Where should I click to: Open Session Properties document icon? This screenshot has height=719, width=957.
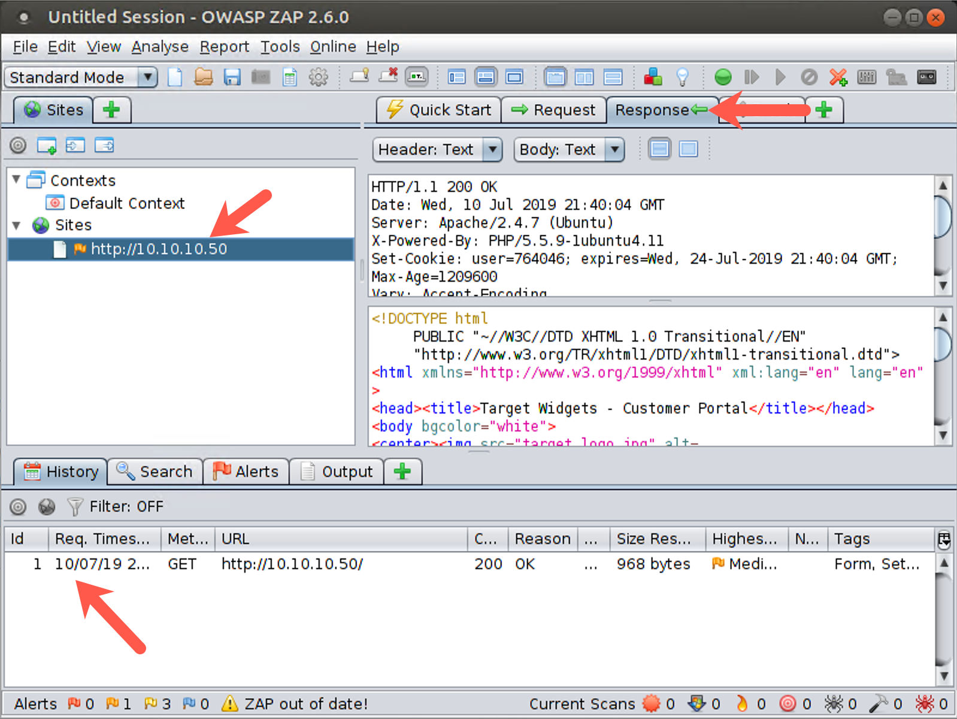pyautogui.click(x=290, y=77)
